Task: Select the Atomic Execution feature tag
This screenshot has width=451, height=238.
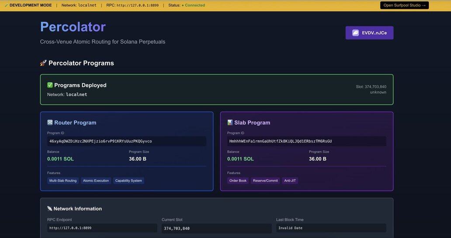Action: tap(96, 180)
